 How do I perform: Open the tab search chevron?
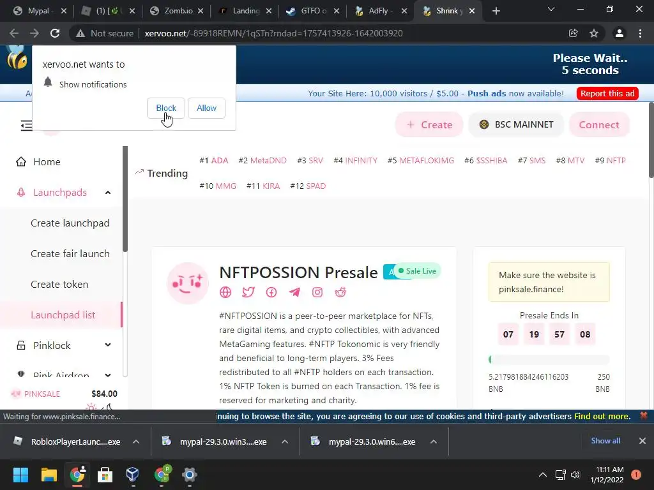pos(551,9)
